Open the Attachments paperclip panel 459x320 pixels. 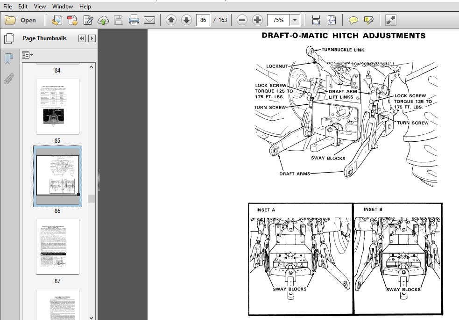click(x=9, y=79)
